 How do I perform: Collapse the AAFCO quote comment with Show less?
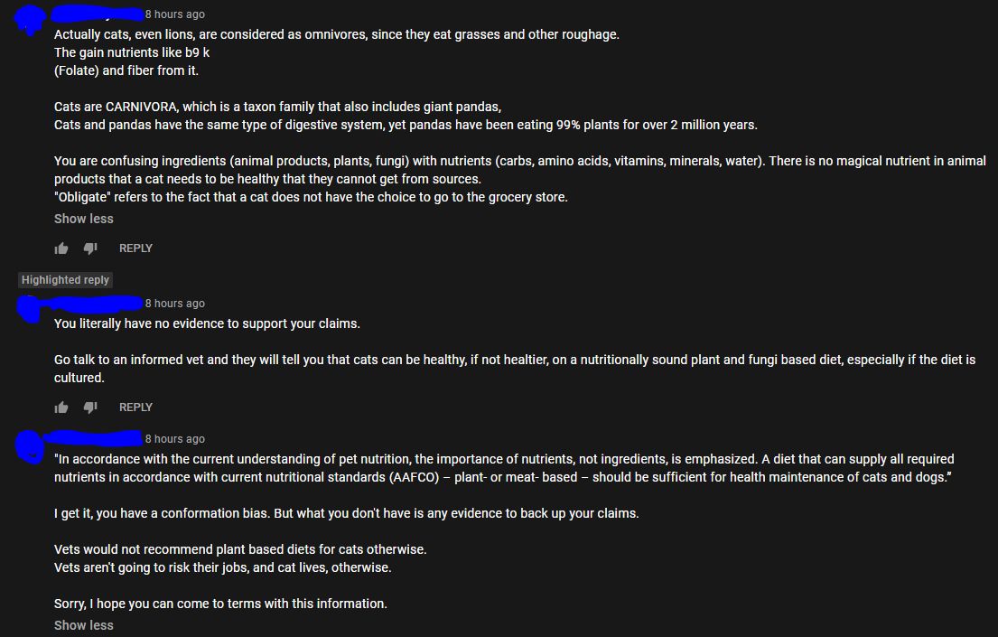point(84,625)
